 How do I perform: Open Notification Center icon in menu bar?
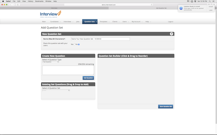[x=213, y=1]
